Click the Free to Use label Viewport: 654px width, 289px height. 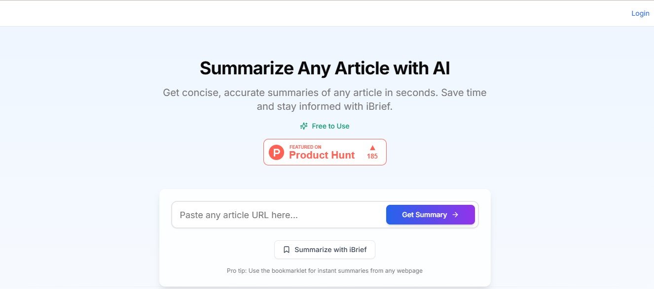[330, 126]
